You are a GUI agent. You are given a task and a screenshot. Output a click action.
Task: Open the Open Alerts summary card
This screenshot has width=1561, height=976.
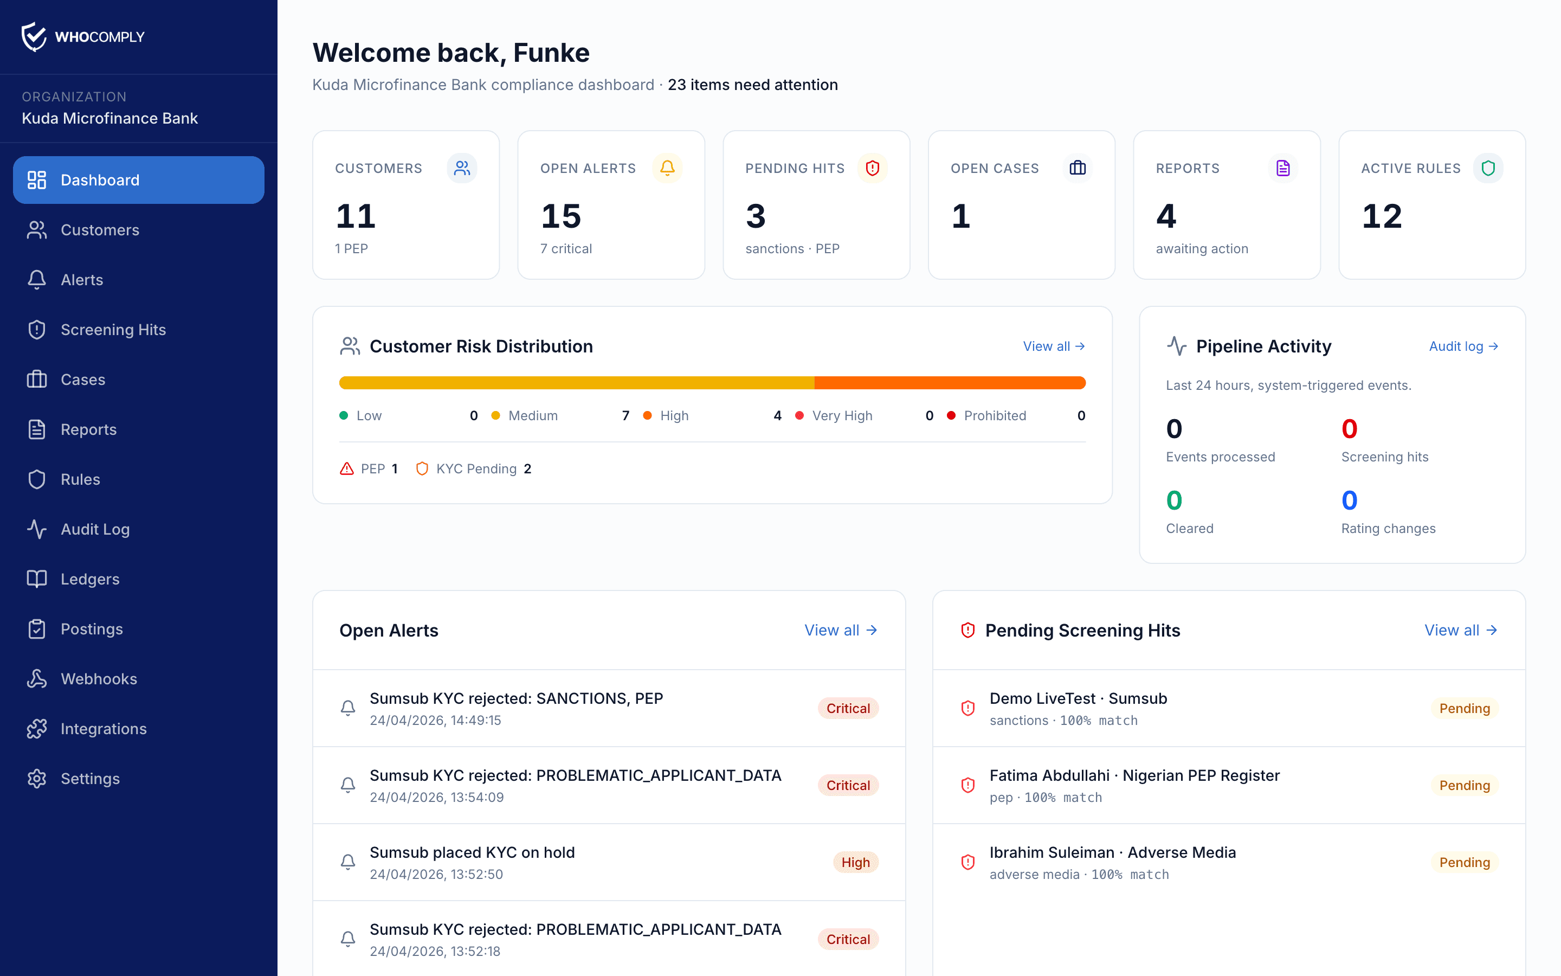click(611, 204)
